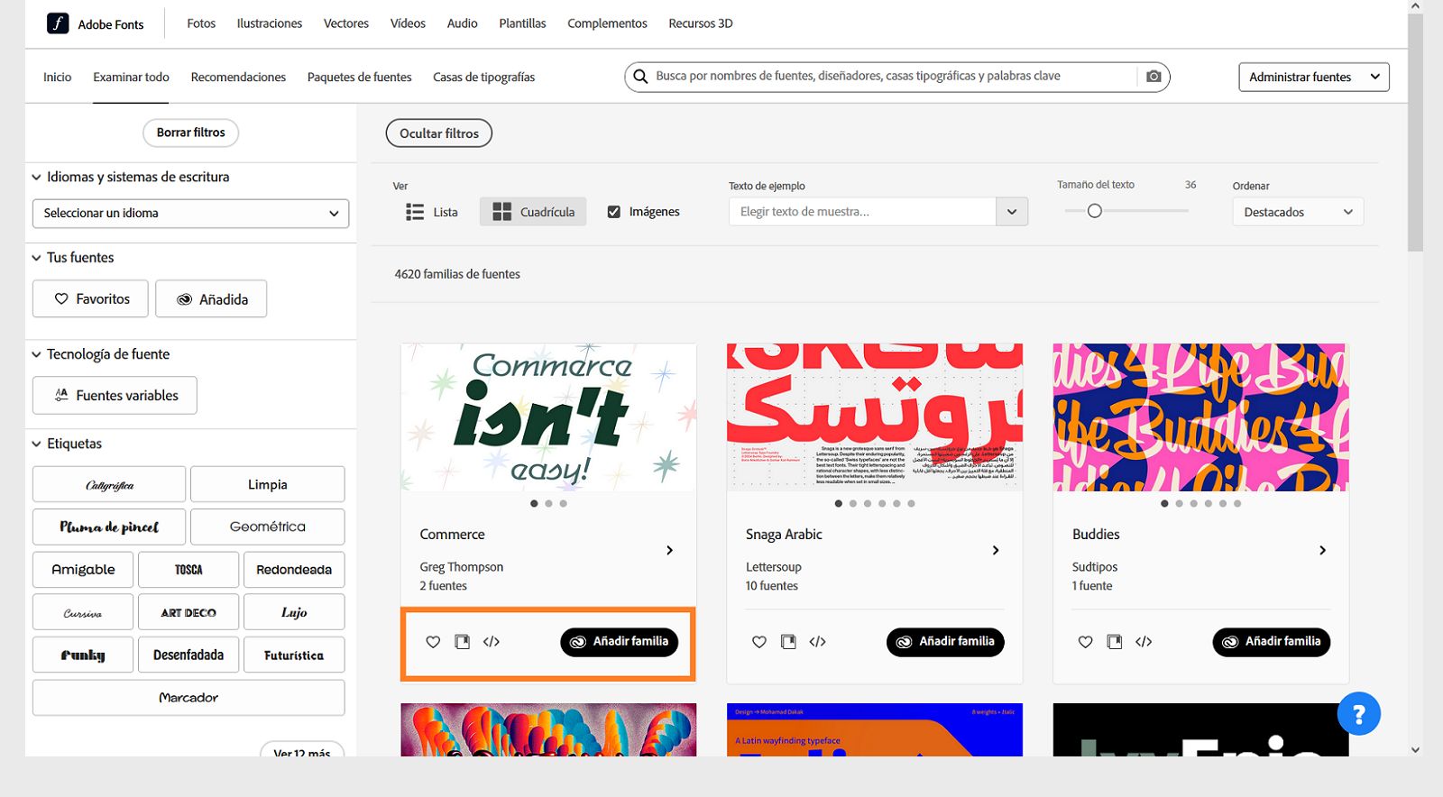Open the Commerce font preview image
Viewport: 1443px width, 797px height.
click(x=548, y=417)
